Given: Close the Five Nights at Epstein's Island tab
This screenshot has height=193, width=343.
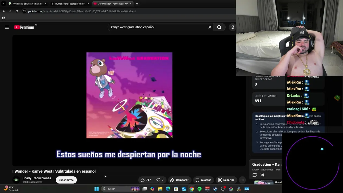Looking at the screenshot, I should coord(46,4).
